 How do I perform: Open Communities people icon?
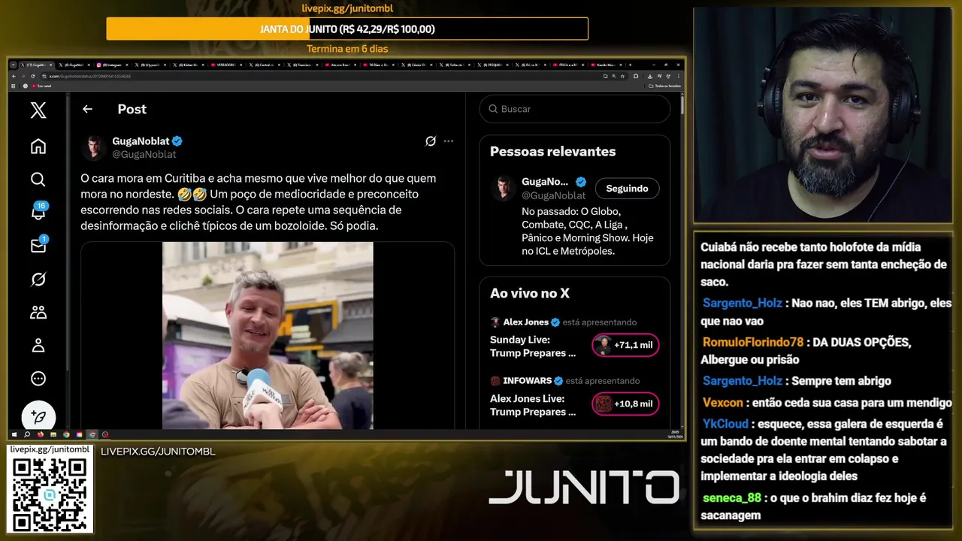coord(38,313)
